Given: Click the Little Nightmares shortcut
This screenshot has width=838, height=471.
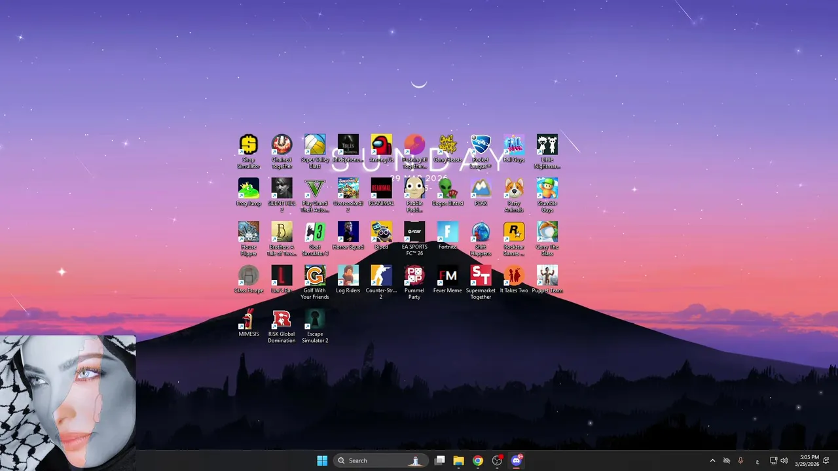Looking at the screenshot, I should pos(547,152).
